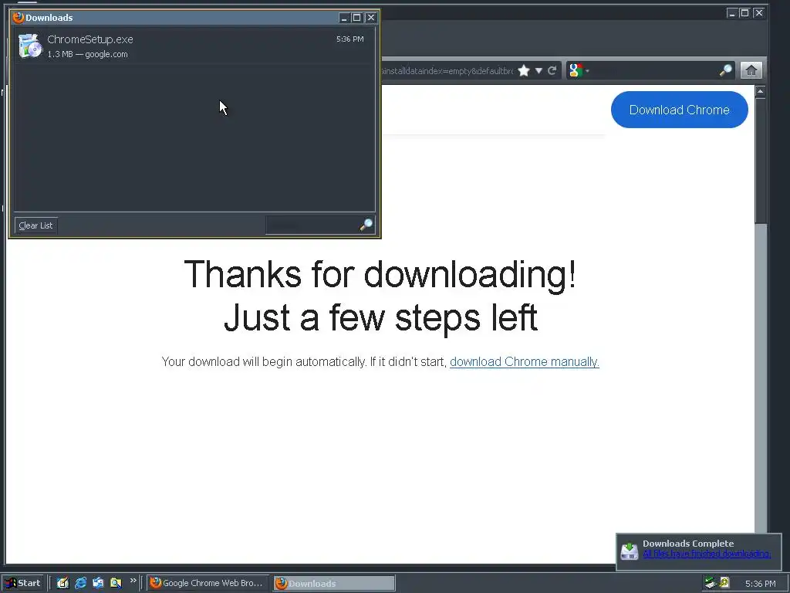
Task: Open the Start menu
Action: coord(22,583)
